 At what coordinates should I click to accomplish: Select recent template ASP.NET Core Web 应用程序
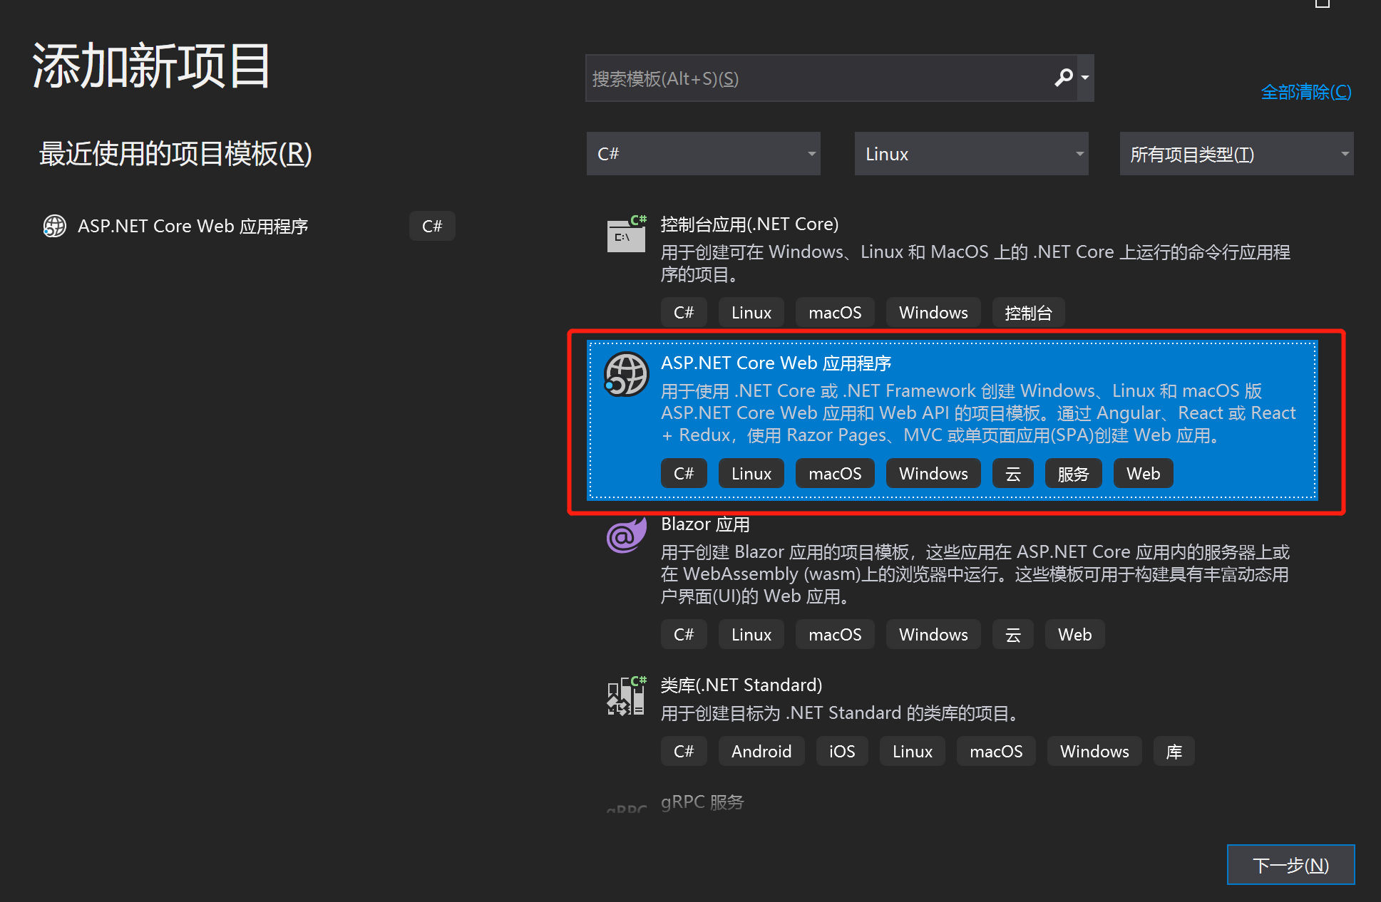[192, 227]
